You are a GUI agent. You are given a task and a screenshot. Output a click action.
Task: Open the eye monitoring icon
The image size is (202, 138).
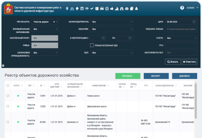coord(87,9)
